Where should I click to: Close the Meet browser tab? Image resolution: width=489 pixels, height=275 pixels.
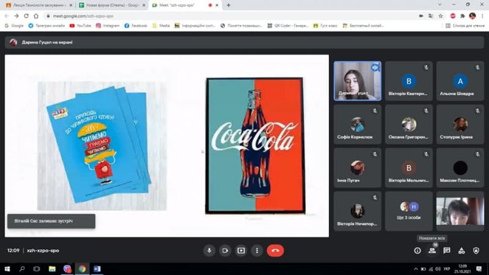coord(217,5)
